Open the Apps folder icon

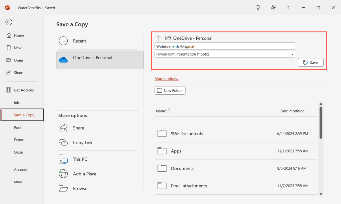pos(162,151)
